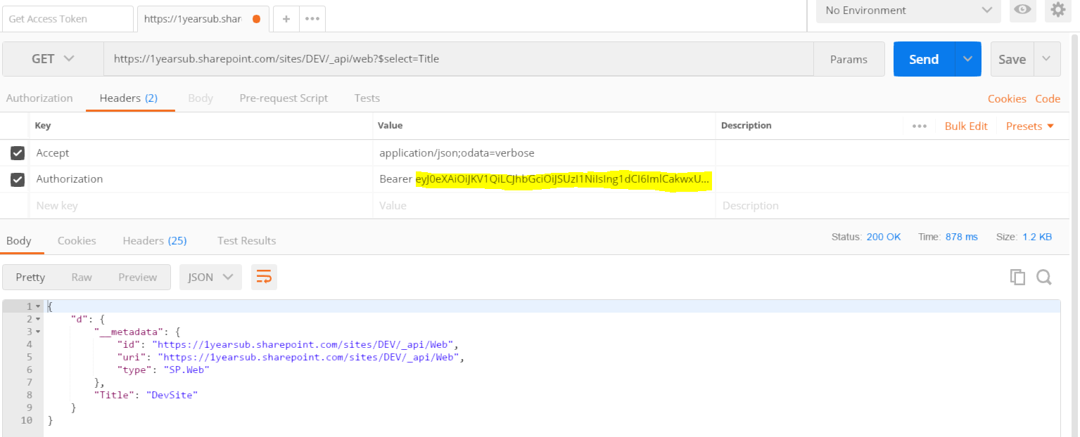1080x437 pixels.
Task: Open environment quick look with the eye icon
Action: 1022,11
